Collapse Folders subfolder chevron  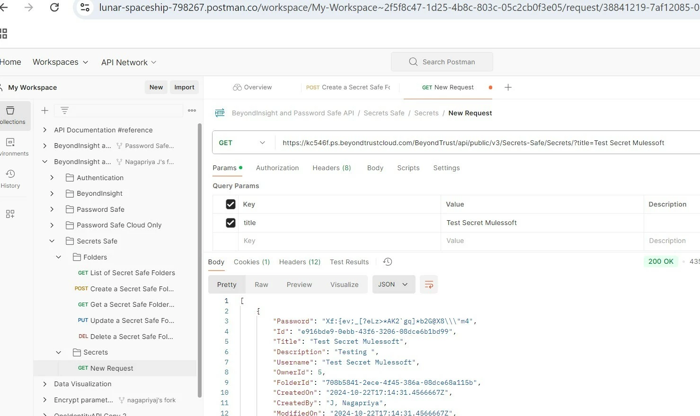59,257
